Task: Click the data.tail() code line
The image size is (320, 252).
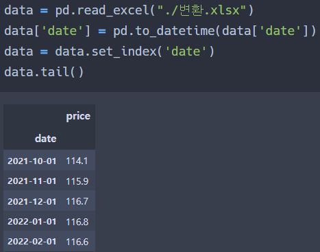Action: pos(44,72)
